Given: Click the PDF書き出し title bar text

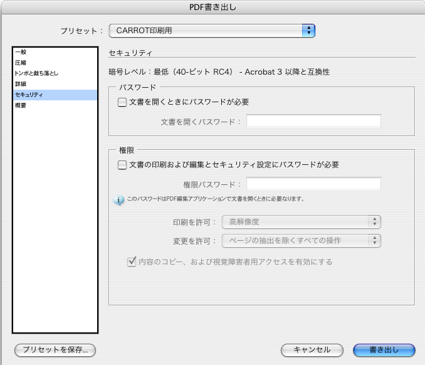Looking at the screenshot, I should (x=212, y=7).
